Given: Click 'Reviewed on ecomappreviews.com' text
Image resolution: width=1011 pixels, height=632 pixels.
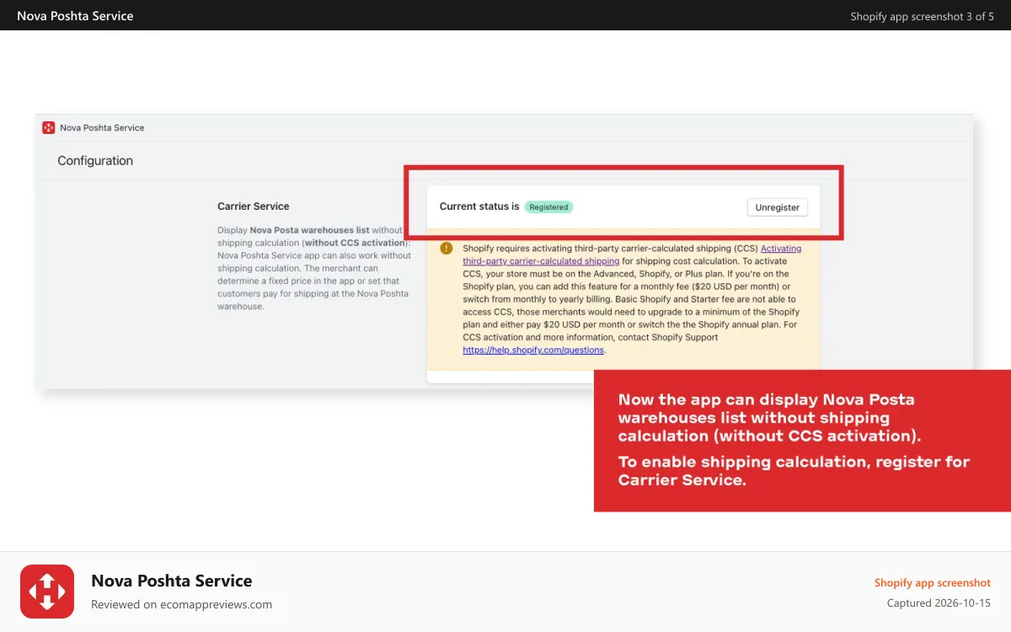Looking at the screenshot, I should 181,604.
